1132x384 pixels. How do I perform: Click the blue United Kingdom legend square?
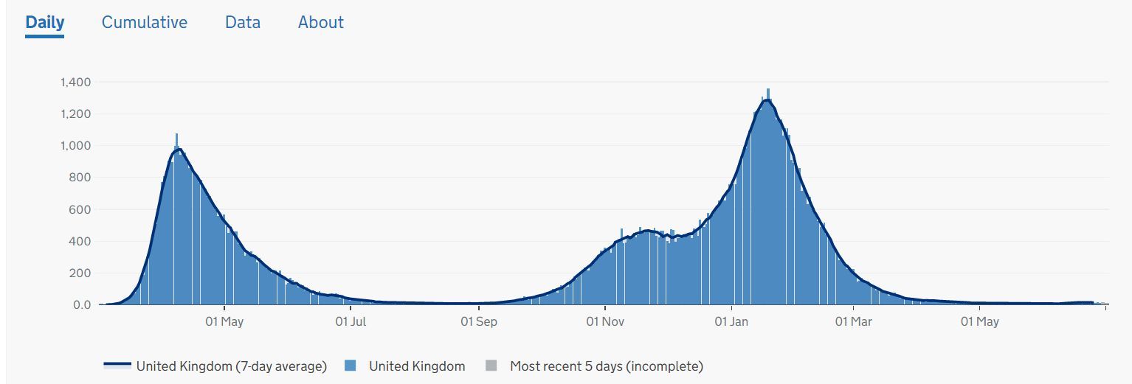pos(351,366)
